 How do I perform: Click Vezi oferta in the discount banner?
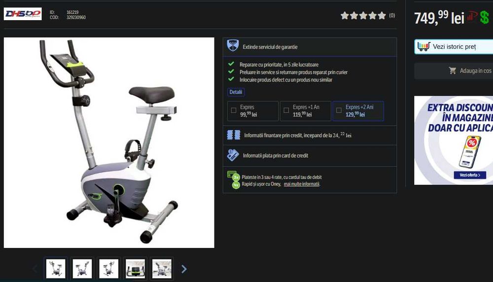[x=470, y=175]
